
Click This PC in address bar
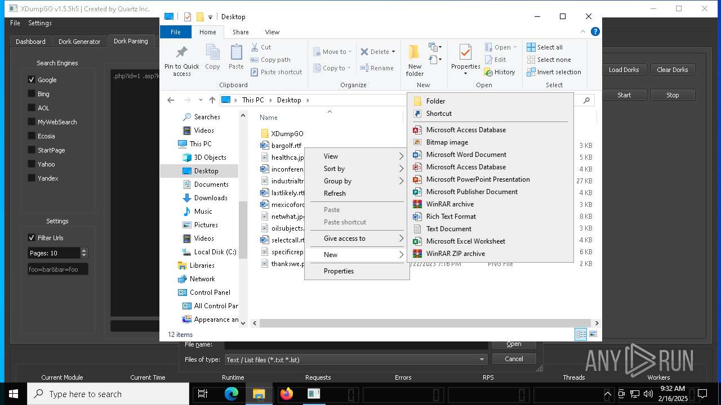pos(253,100)
